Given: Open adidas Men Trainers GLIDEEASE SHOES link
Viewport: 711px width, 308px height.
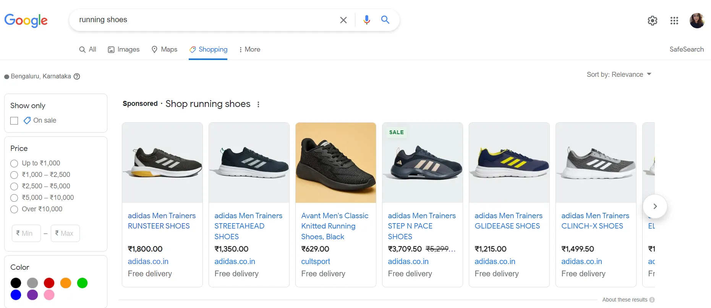Looking at the screenshot, I should (x=509, y=221).
